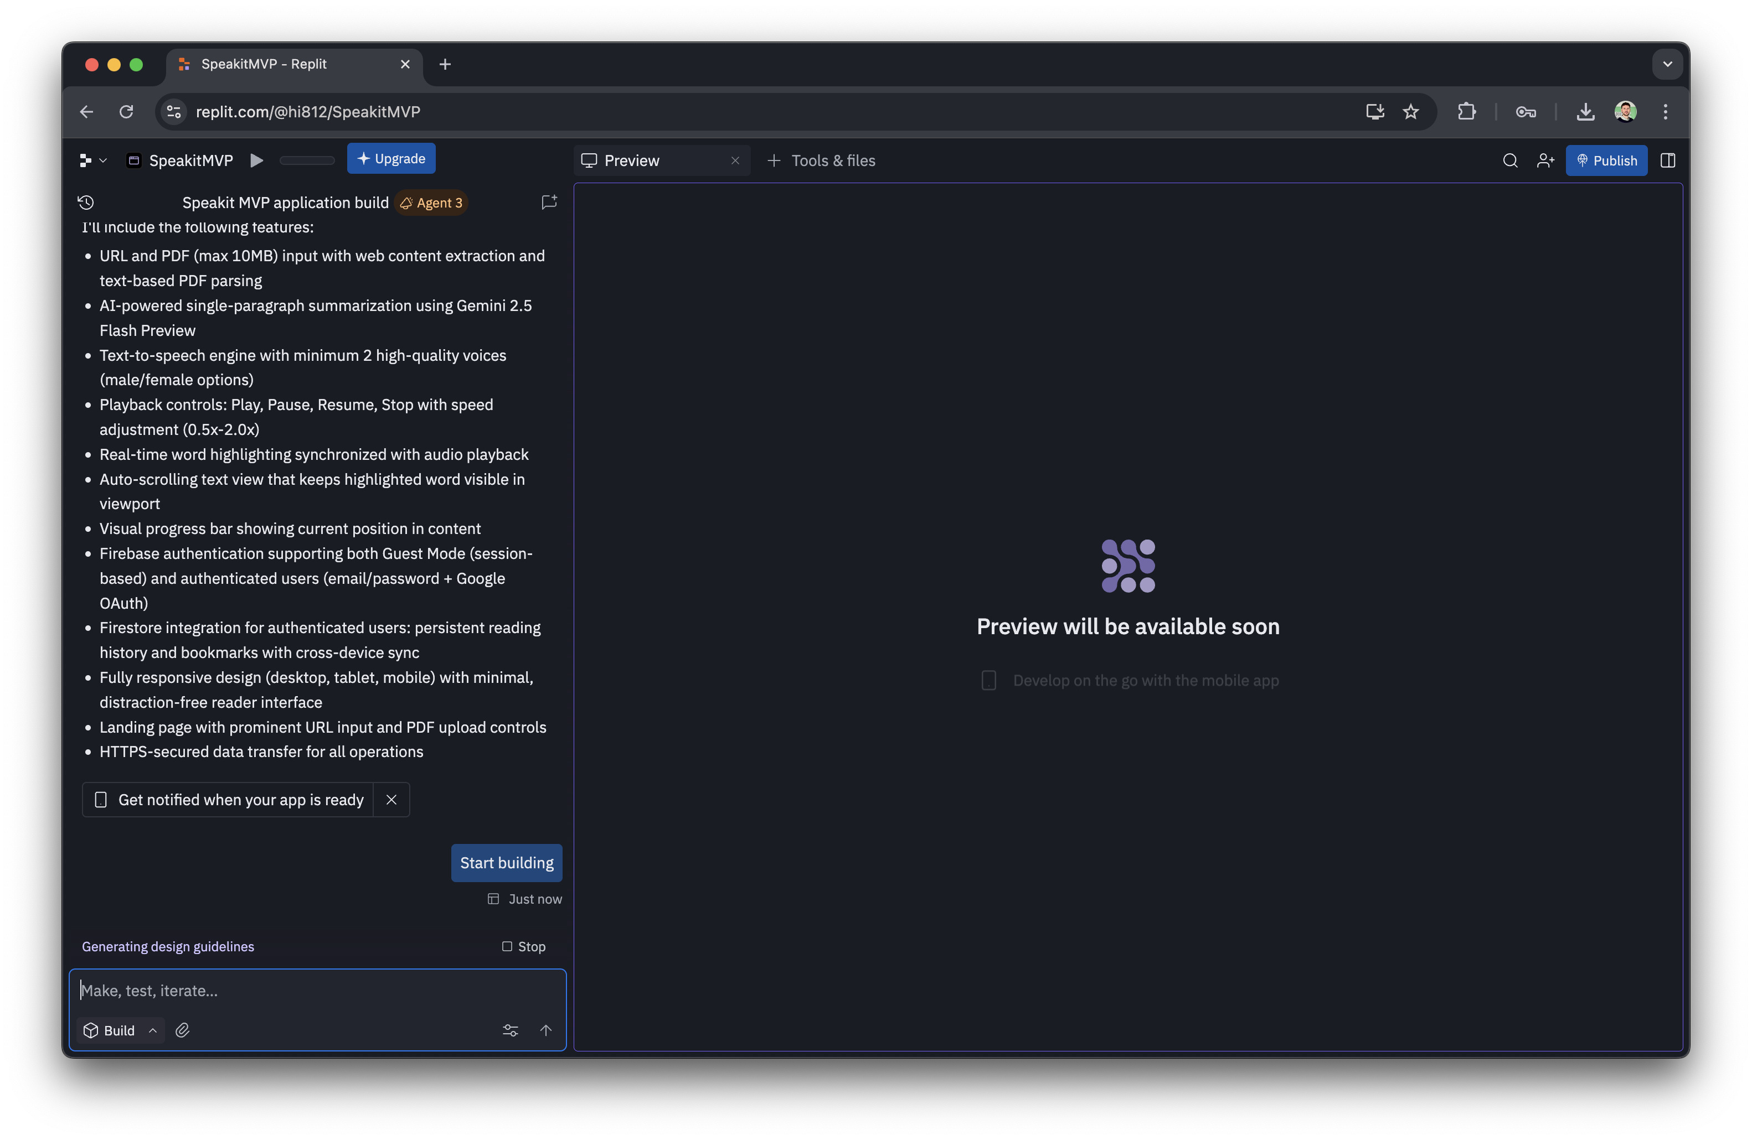Click the Publish button

coord(1606,160)
